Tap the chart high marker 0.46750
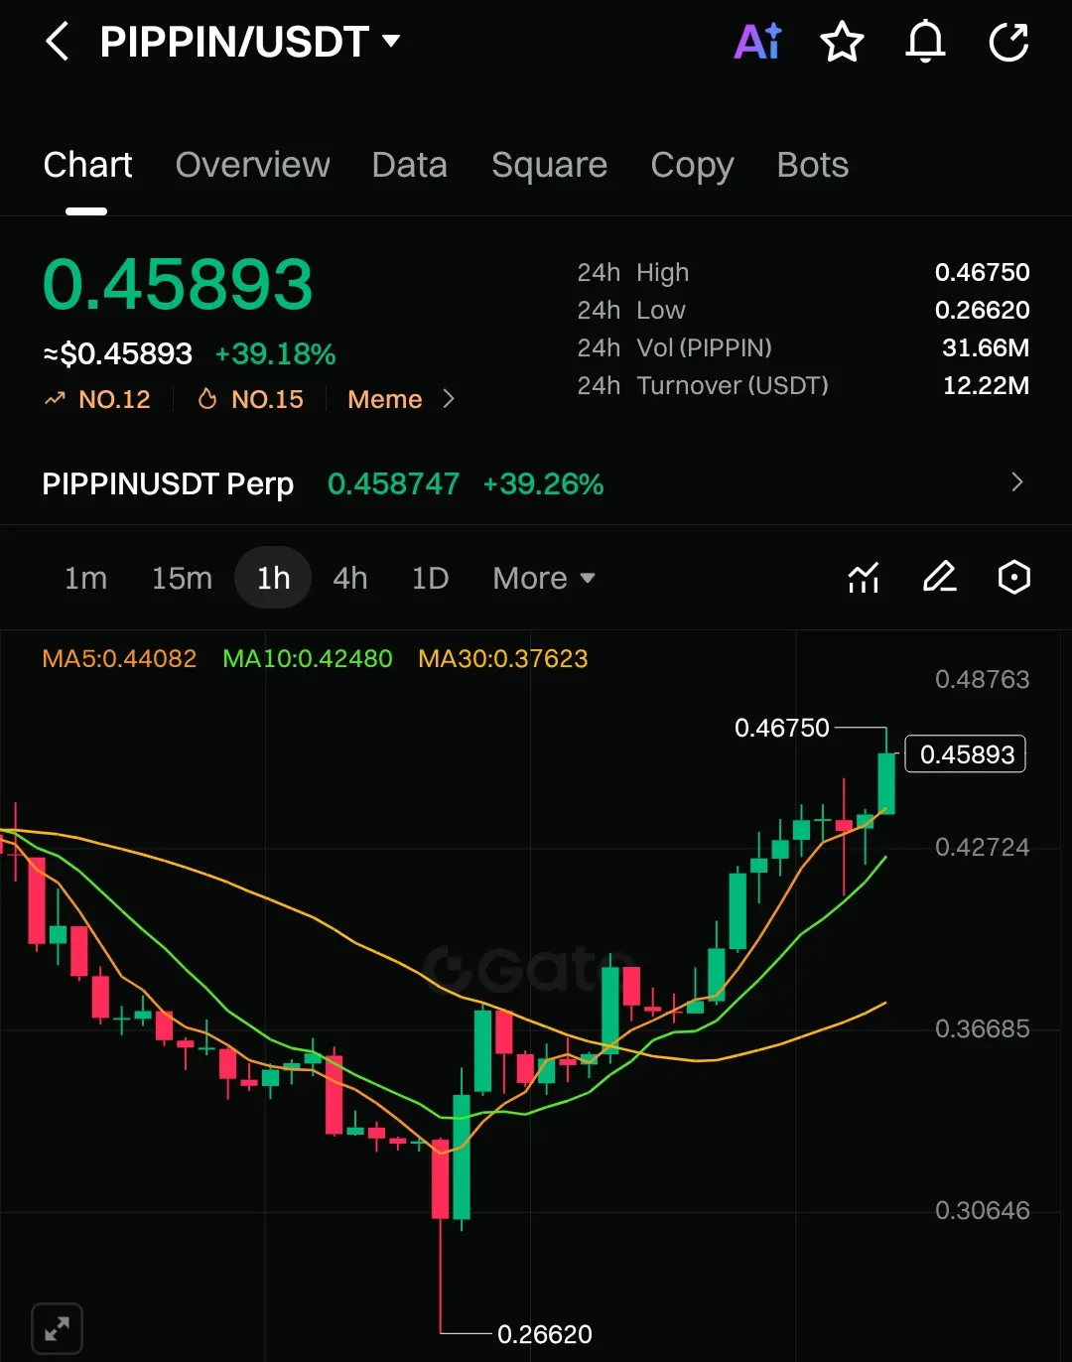Viewport: 1072px width, 1362px height. pos(781,728)
